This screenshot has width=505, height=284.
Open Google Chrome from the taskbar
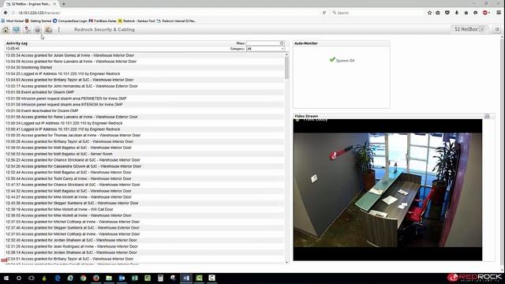83,278
